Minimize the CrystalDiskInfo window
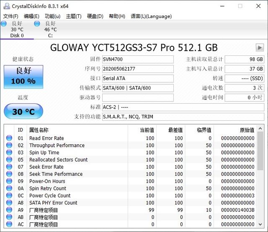 [222, 6]
